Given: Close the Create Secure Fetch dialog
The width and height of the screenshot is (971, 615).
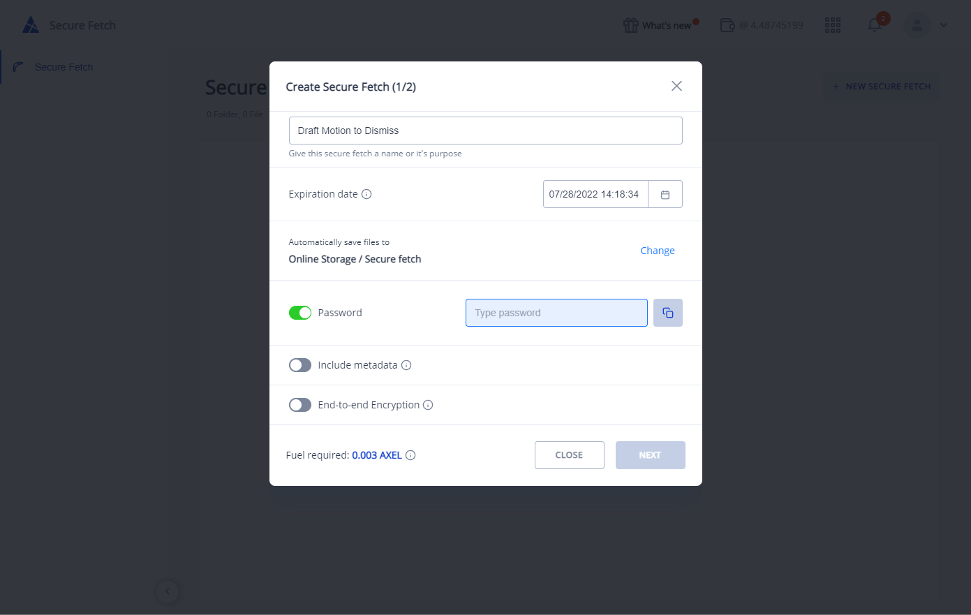Looking at the screenshot, I should [x=676, y=86].
